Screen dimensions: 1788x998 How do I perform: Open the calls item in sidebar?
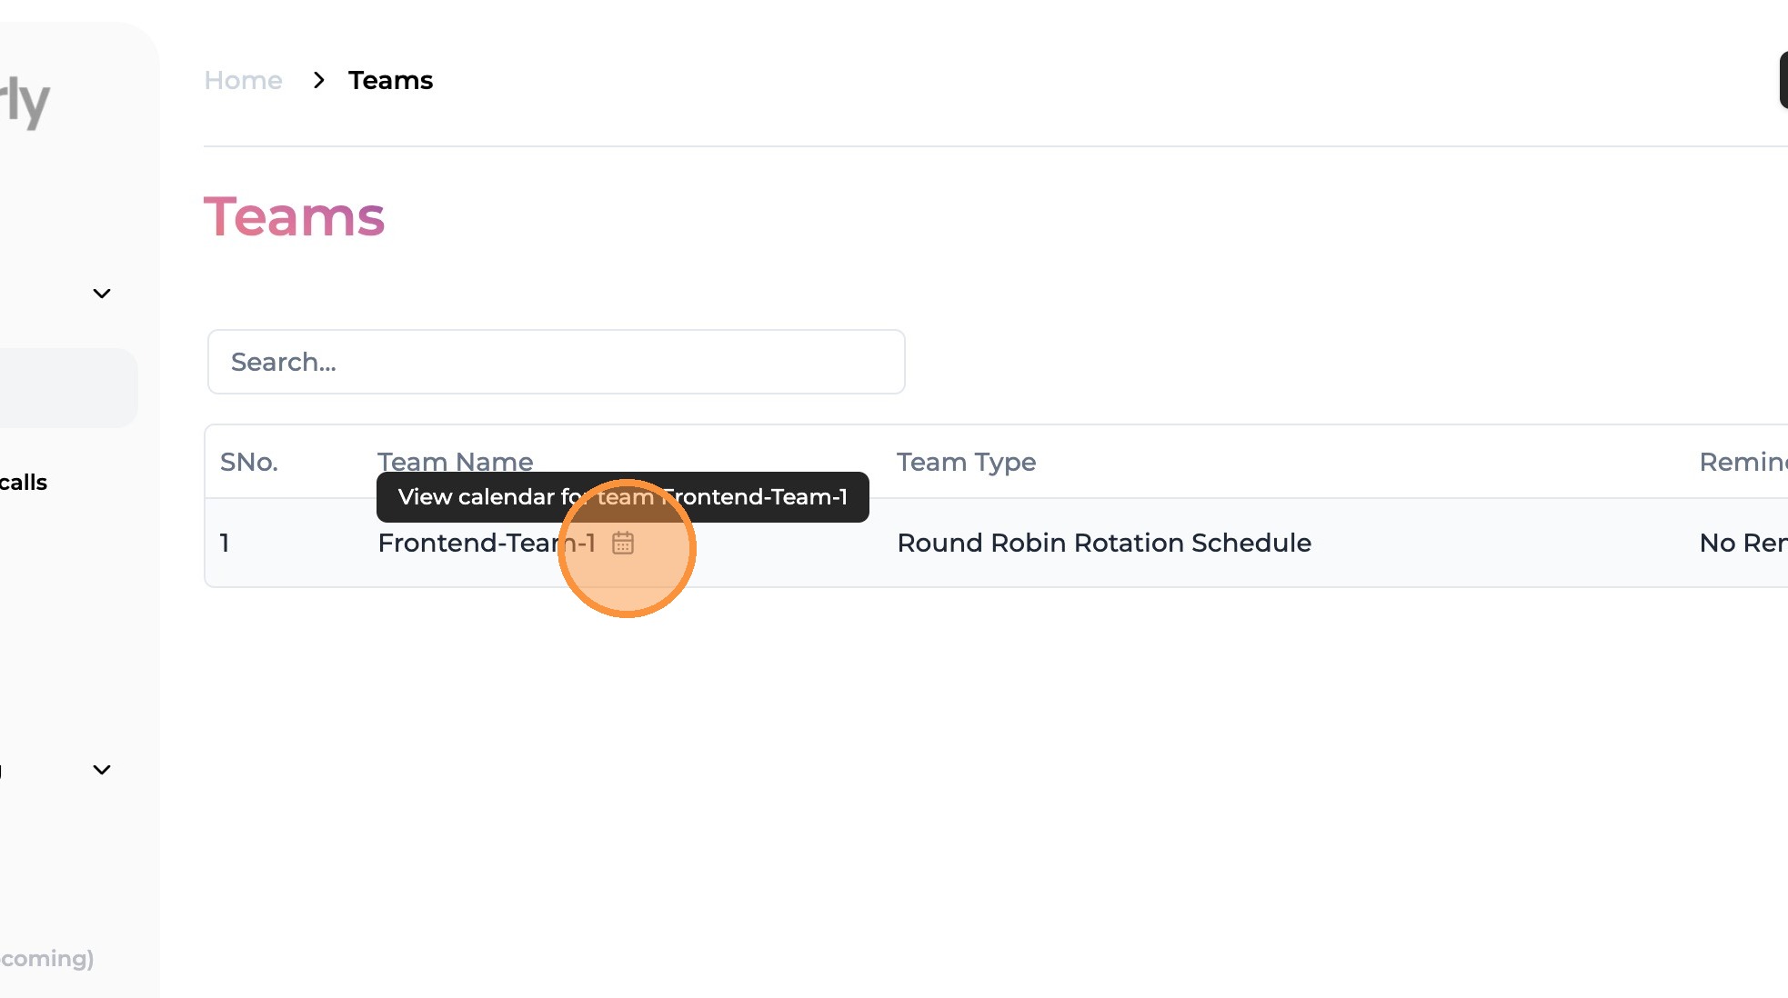pyautogui.click(x=24, y=483)
